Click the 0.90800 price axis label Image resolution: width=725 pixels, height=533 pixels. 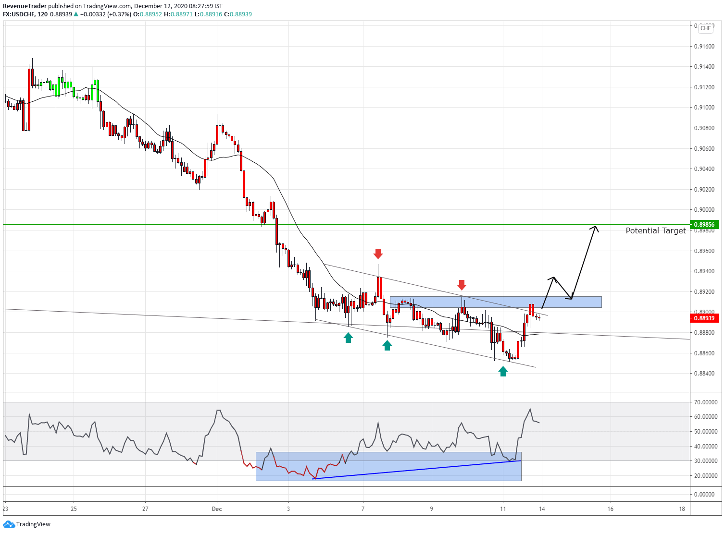[704, 128]
